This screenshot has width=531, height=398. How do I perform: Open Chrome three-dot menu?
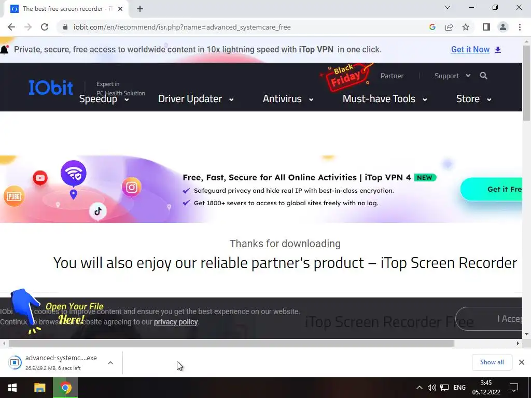click(x=520, y=27)
